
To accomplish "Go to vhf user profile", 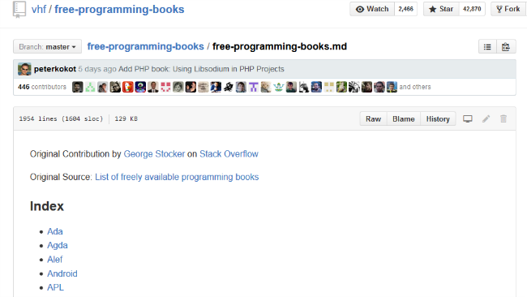I will [39, 9].
